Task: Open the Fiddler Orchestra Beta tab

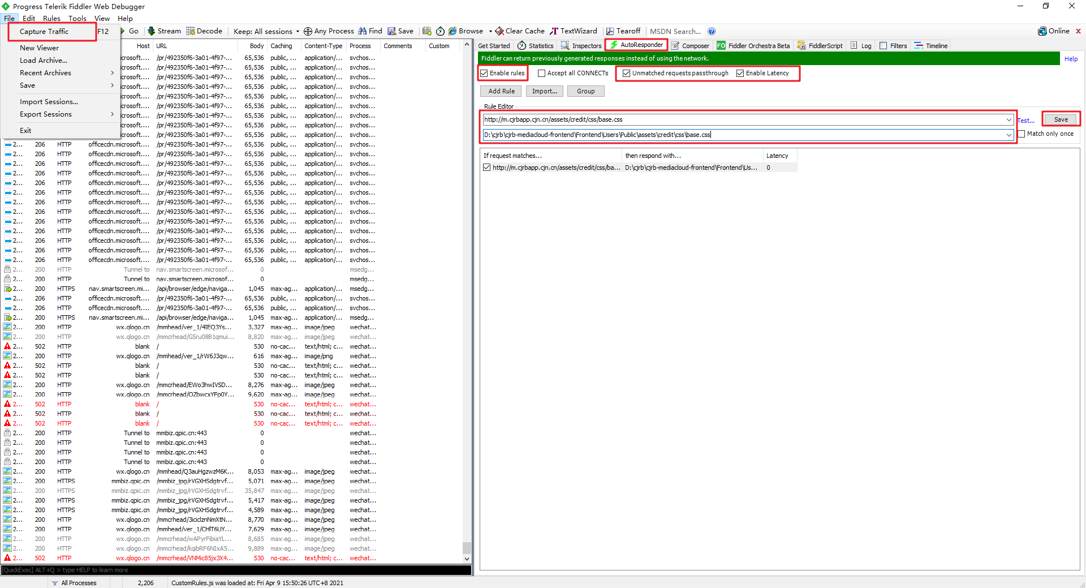Action: tap(753, 46)
